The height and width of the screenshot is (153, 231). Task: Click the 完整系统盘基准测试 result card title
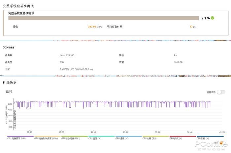click(21, 13)
